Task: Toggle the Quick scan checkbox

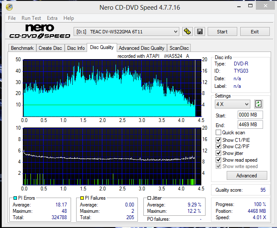Action: [218, 133]
